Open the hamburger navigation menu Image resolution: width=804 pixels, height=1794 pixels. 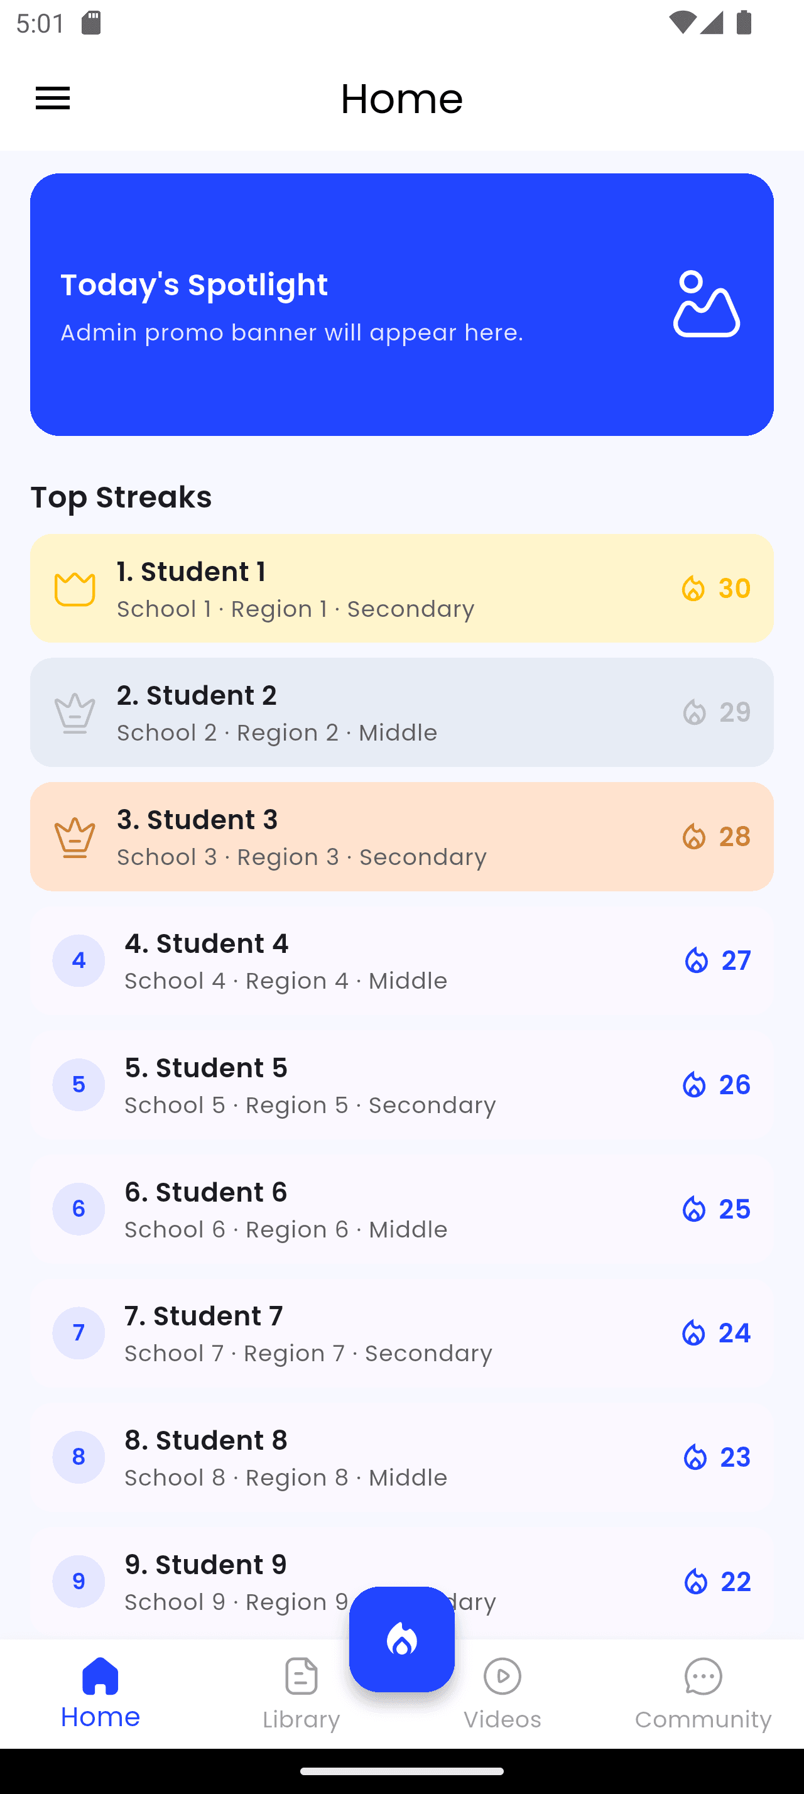[53, 98]
